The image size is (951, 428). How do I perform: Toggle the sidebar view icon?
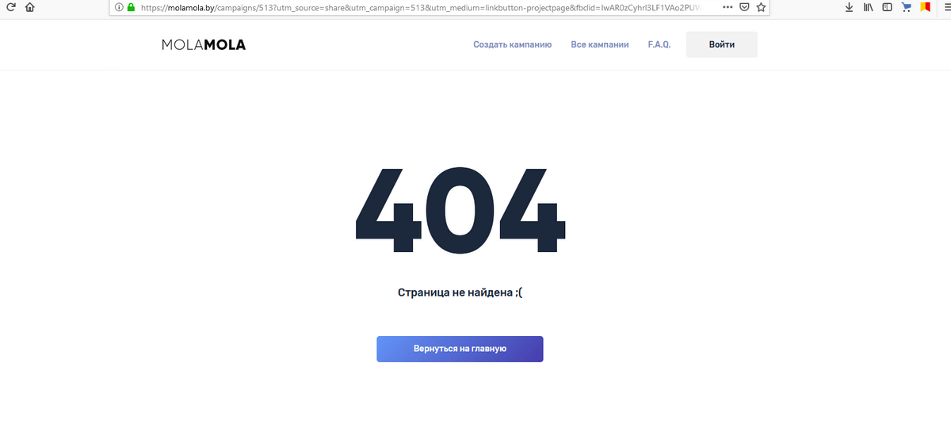click(x=887, y=7)
